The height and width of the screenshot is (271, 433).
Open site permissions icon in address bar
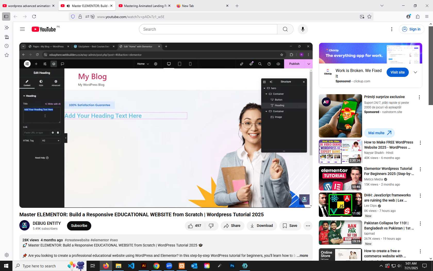point(87,17)
